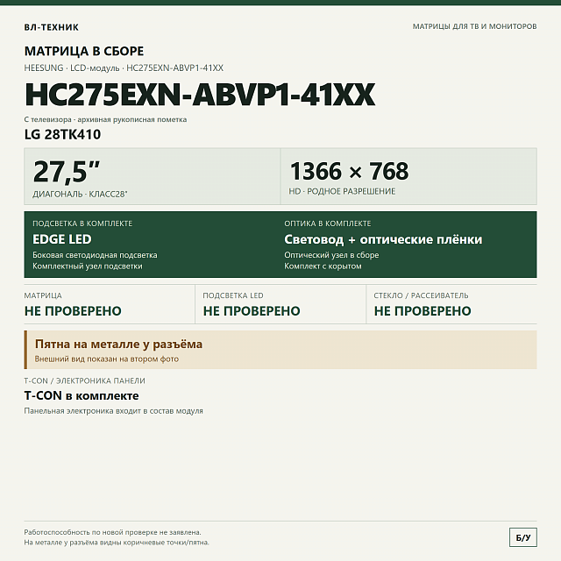Select the 'МАТРИЦА В СБОРЕ' heading

pos(84,51)
